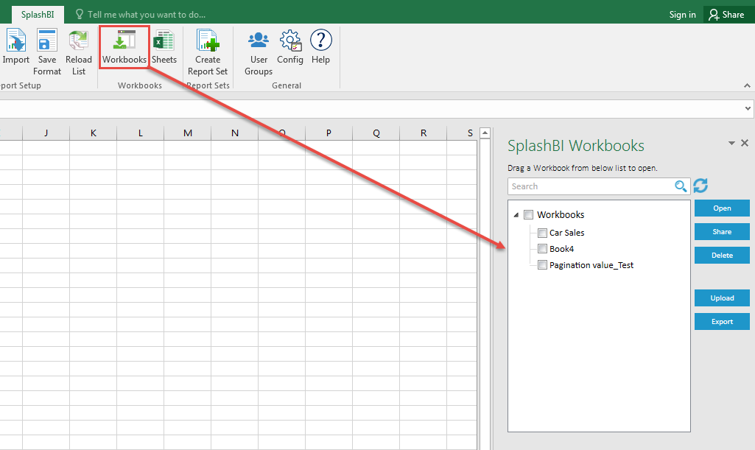755x450 pixels.
Task: Collapse the Workbooks tree node
Action: click(x=516, y=215)
